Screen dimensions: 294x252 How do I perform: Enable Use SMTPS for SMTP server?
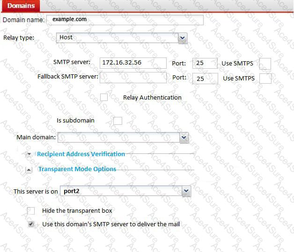point(265,64)
